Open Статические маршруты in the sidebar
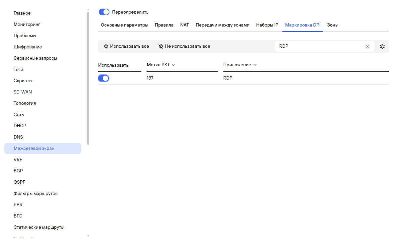Viewport: 397px width, 245px height. point(39,227)
